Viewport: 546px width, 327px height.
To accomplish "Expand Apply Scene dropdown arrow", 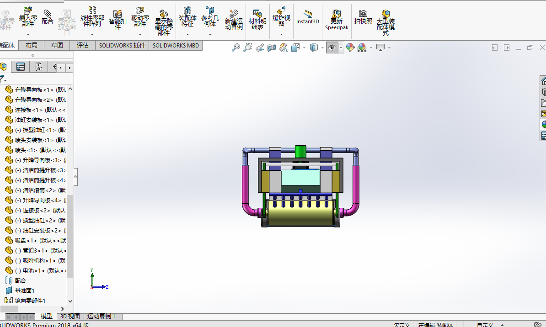I will tap(371, 47).
